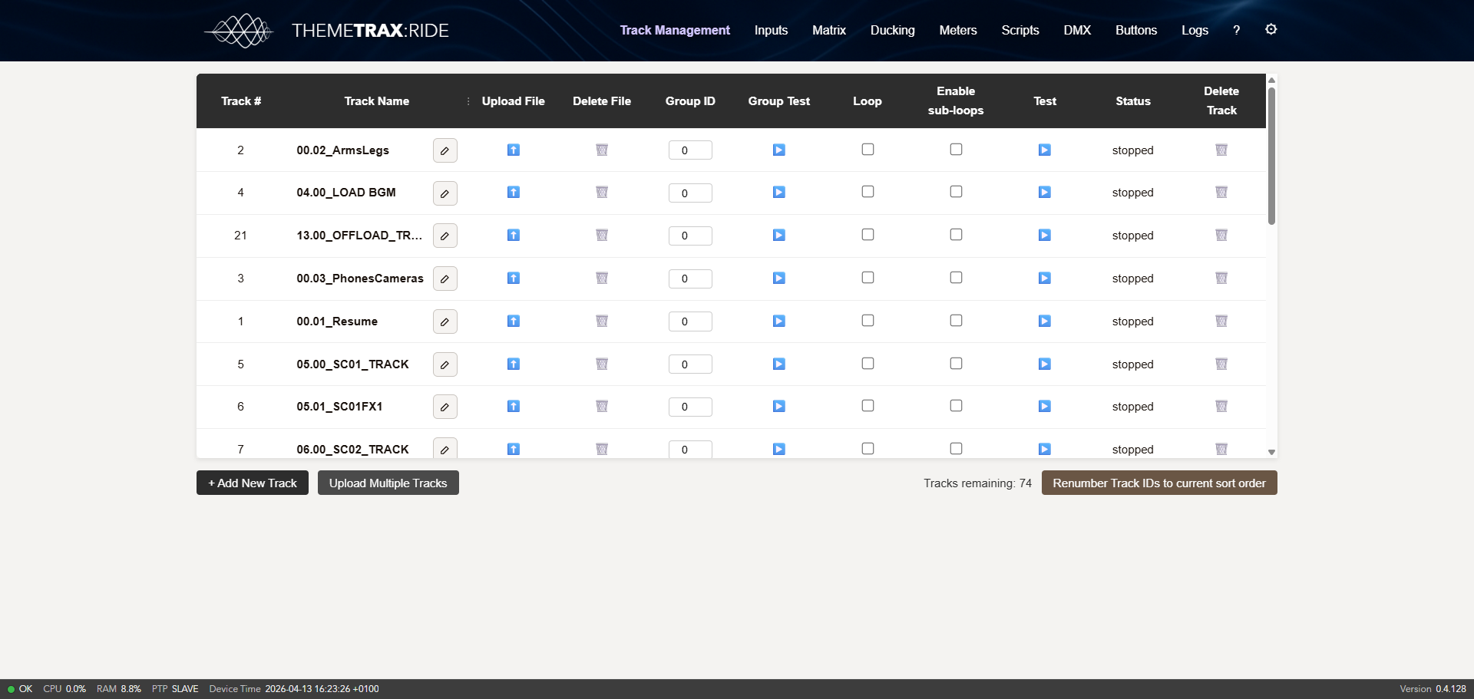Open column options next to Track Name
The width and height of the screenshot is (1474, 699).
click(468, 101)
